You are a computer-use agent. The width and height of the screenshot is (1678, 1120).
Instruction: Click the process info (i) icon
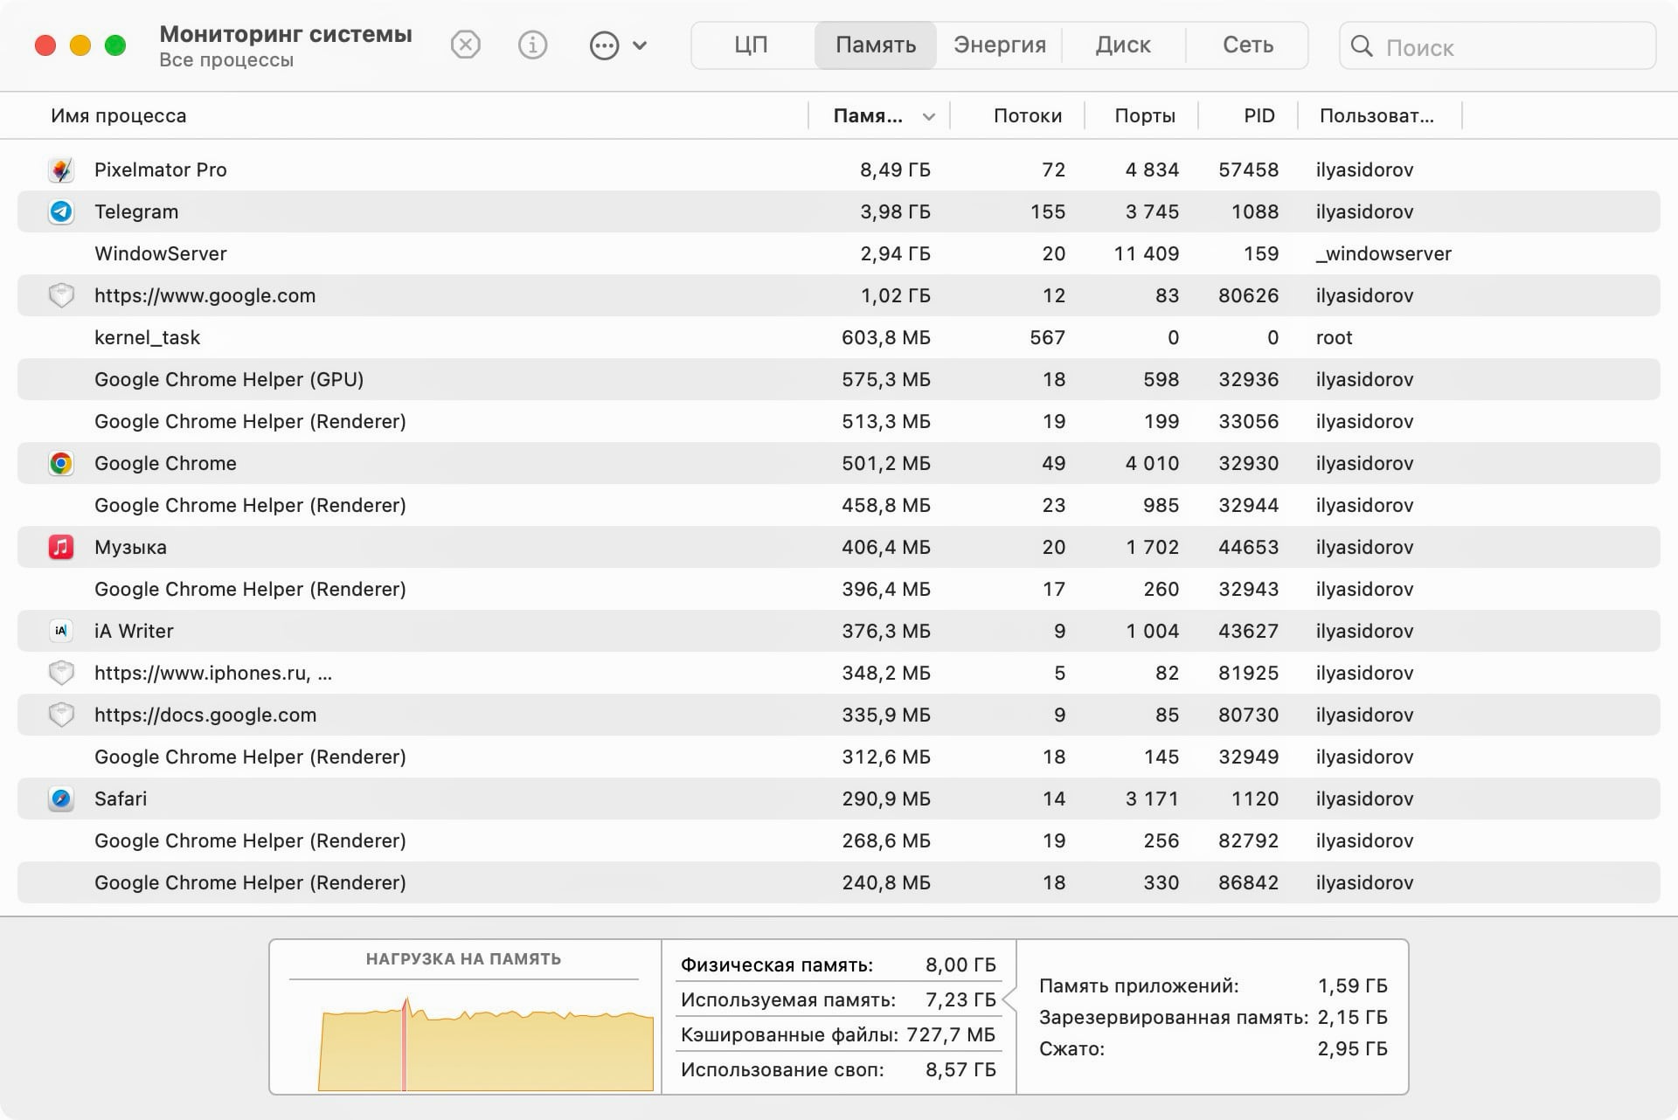click(532, 45)
